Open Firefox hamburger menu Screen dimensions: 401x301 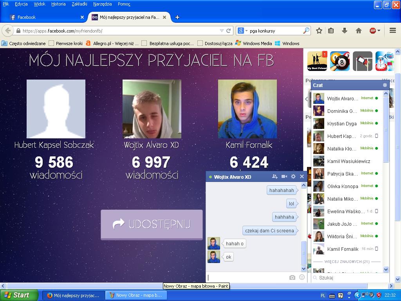coord(393,31)
